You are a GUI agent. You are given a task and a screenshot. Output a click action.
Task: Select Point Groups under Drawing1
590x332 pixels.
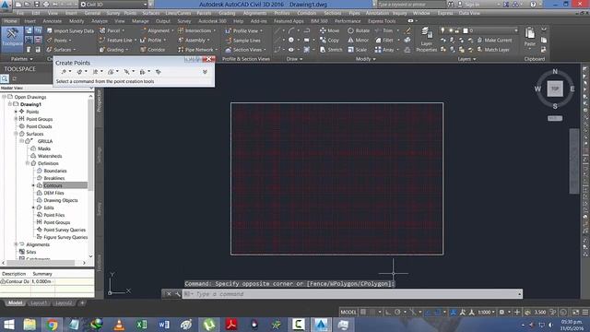[x=39, y=119]
